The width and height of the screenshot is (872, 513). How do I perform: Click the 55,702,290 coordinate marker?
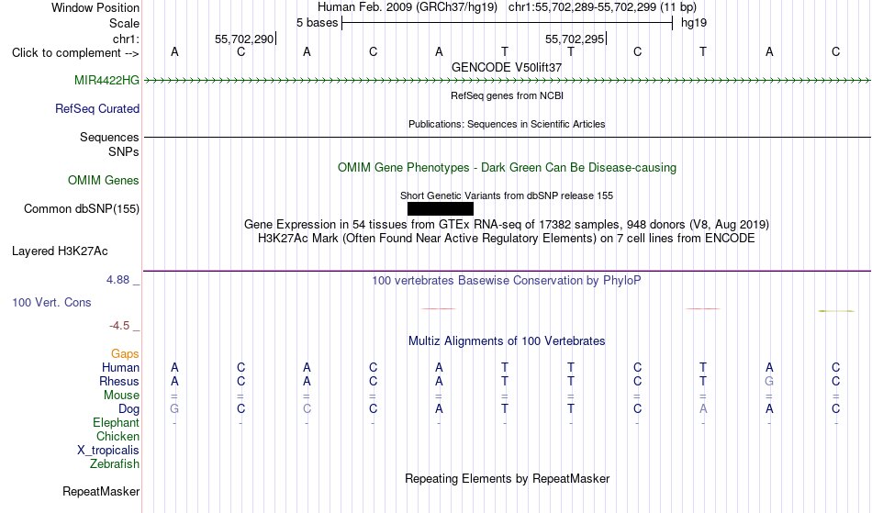tap(244, 39)
